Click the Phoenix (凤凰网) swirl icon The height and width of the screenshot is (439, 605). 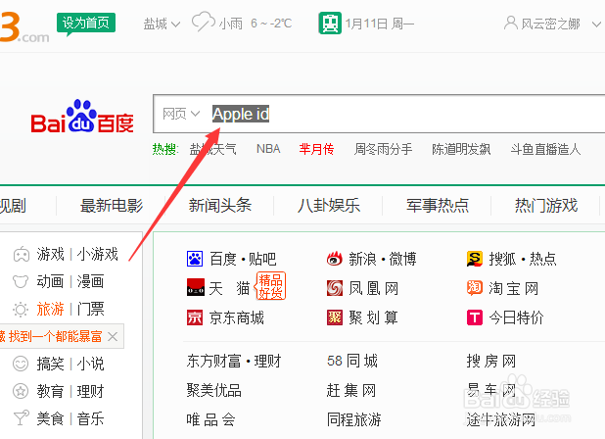point(335,288)
